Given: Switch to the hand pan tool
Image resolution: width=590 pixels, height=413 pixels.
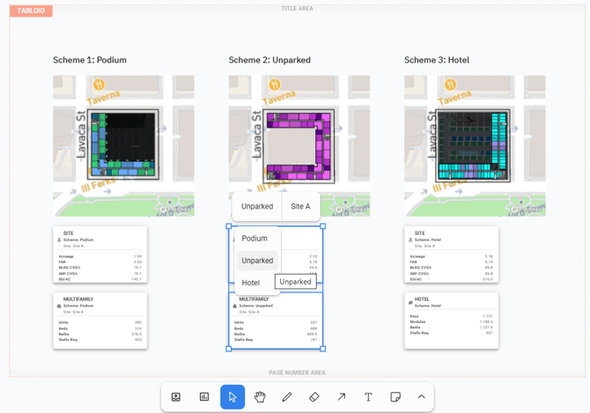Looking at the screenshot, I should tap(260, 397).
